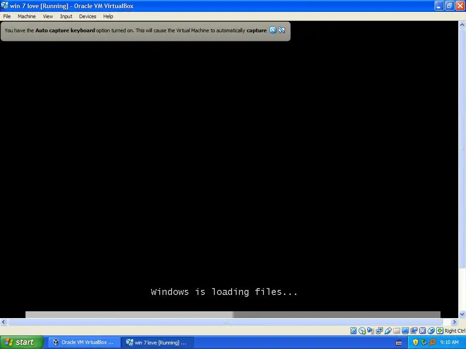This screenshot has width=466, height=349.
Task: Open the Help menu
Action: pyautogui.click(x=108, y=16)
